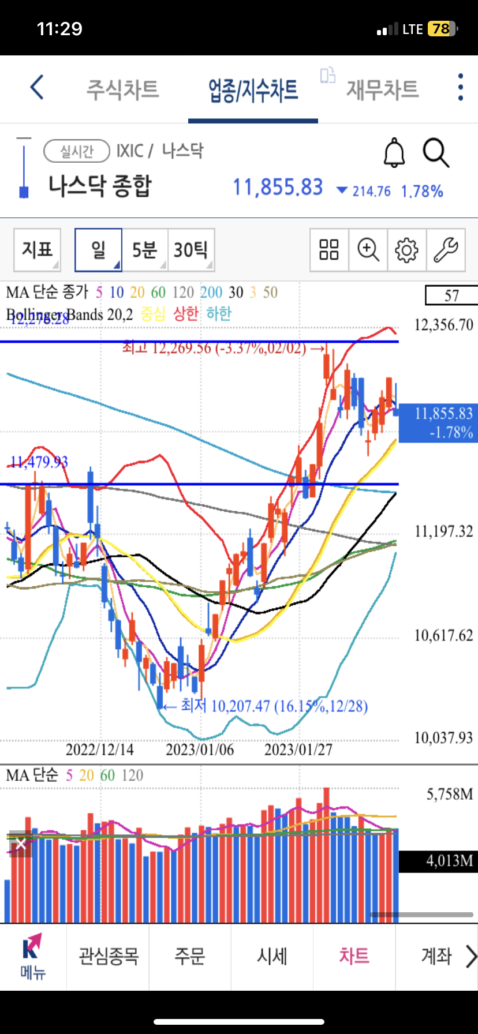The width and height of the screenshot is (478, 1034).
Task: Open chart settings gear icon
Action: click(x=406, y=250)
